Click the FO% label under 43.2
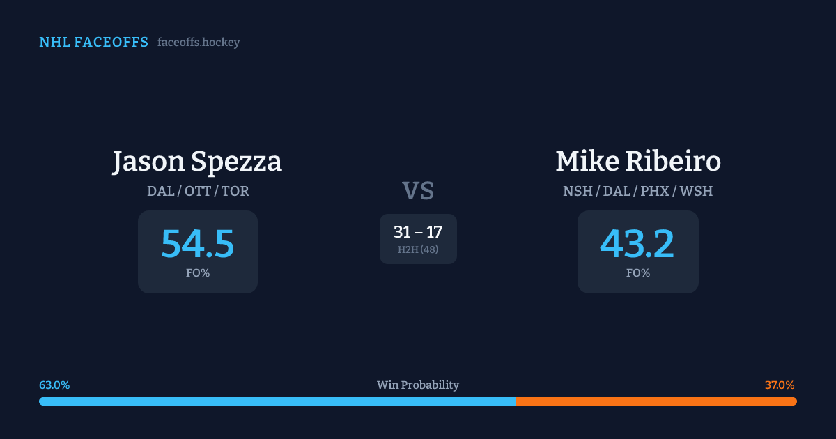 pos(637,273)
